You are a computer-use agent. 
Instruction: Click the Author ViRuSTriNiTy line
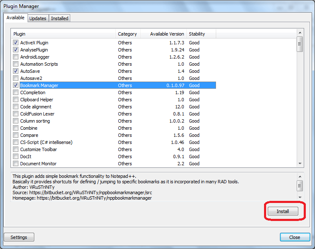pyautogui.click(x=33, y=187)
